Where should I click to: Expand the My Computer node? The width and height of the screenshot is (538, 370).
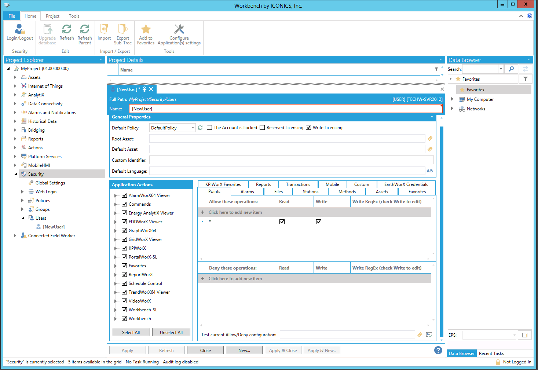point(452,99)
